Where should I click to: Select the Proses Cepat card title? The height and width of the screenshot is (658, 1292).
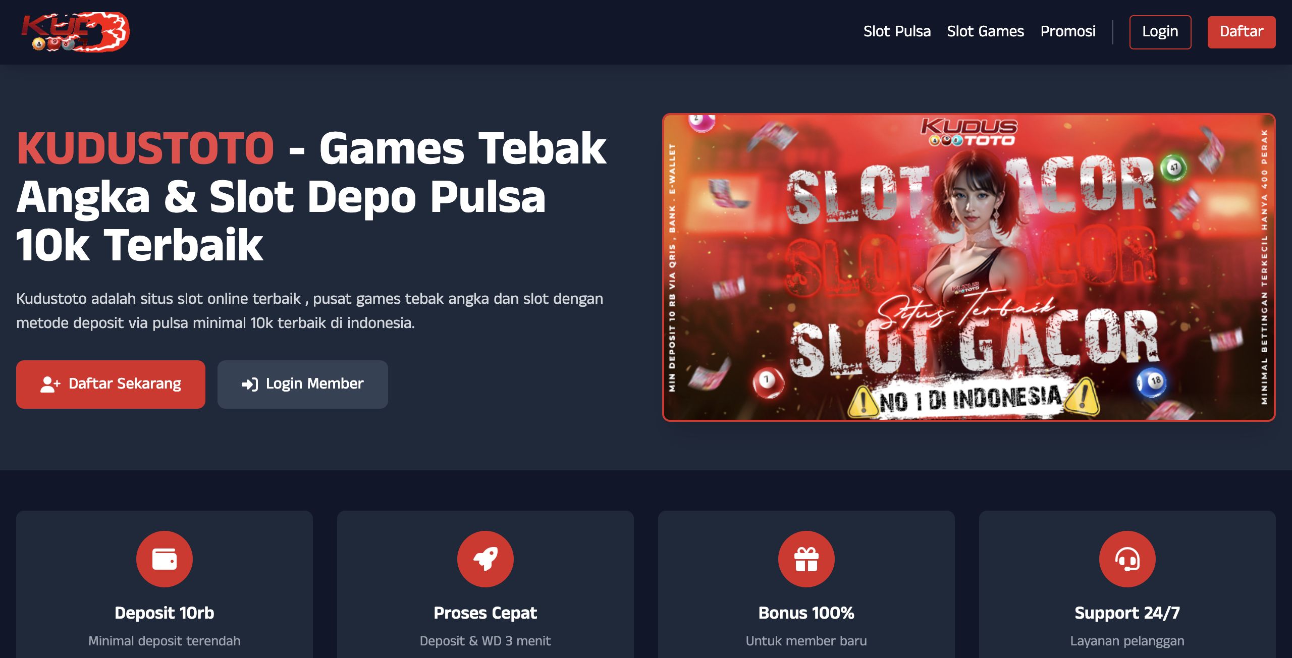(x=486, y=613)
